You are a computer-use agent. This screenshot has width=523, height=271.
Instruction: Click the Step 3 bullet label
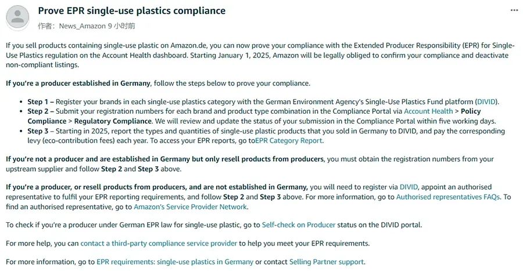38,131
